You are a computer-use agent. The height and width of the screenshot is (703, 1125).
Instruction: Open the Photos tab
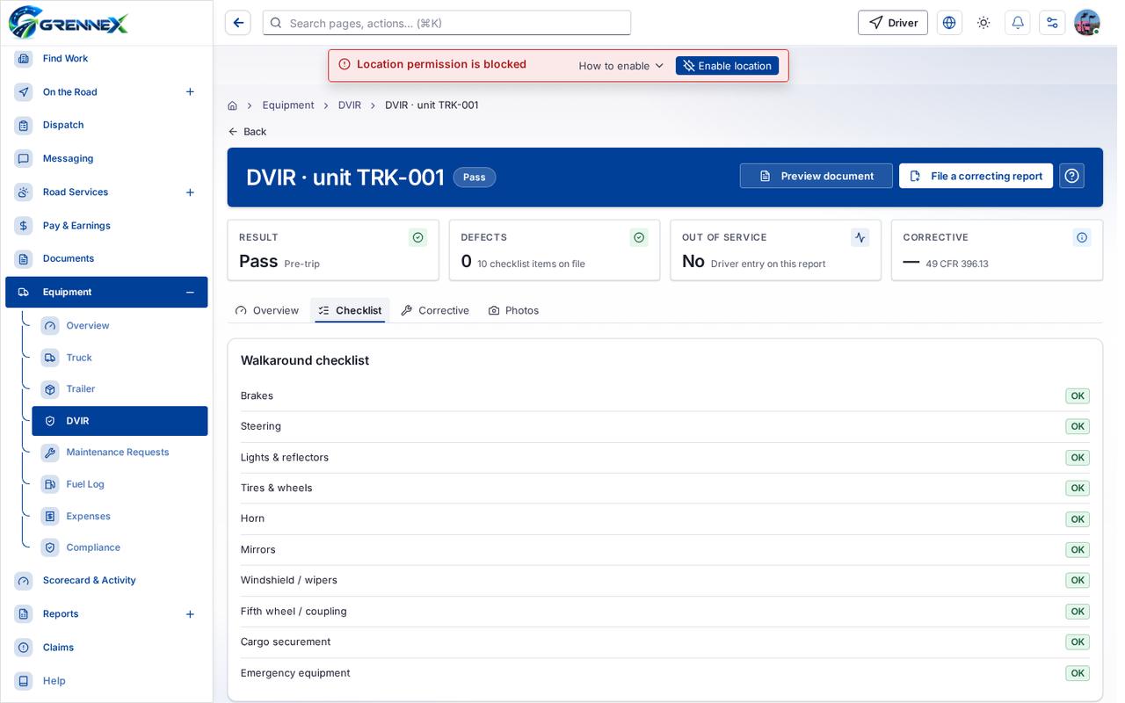pos(513,310)
